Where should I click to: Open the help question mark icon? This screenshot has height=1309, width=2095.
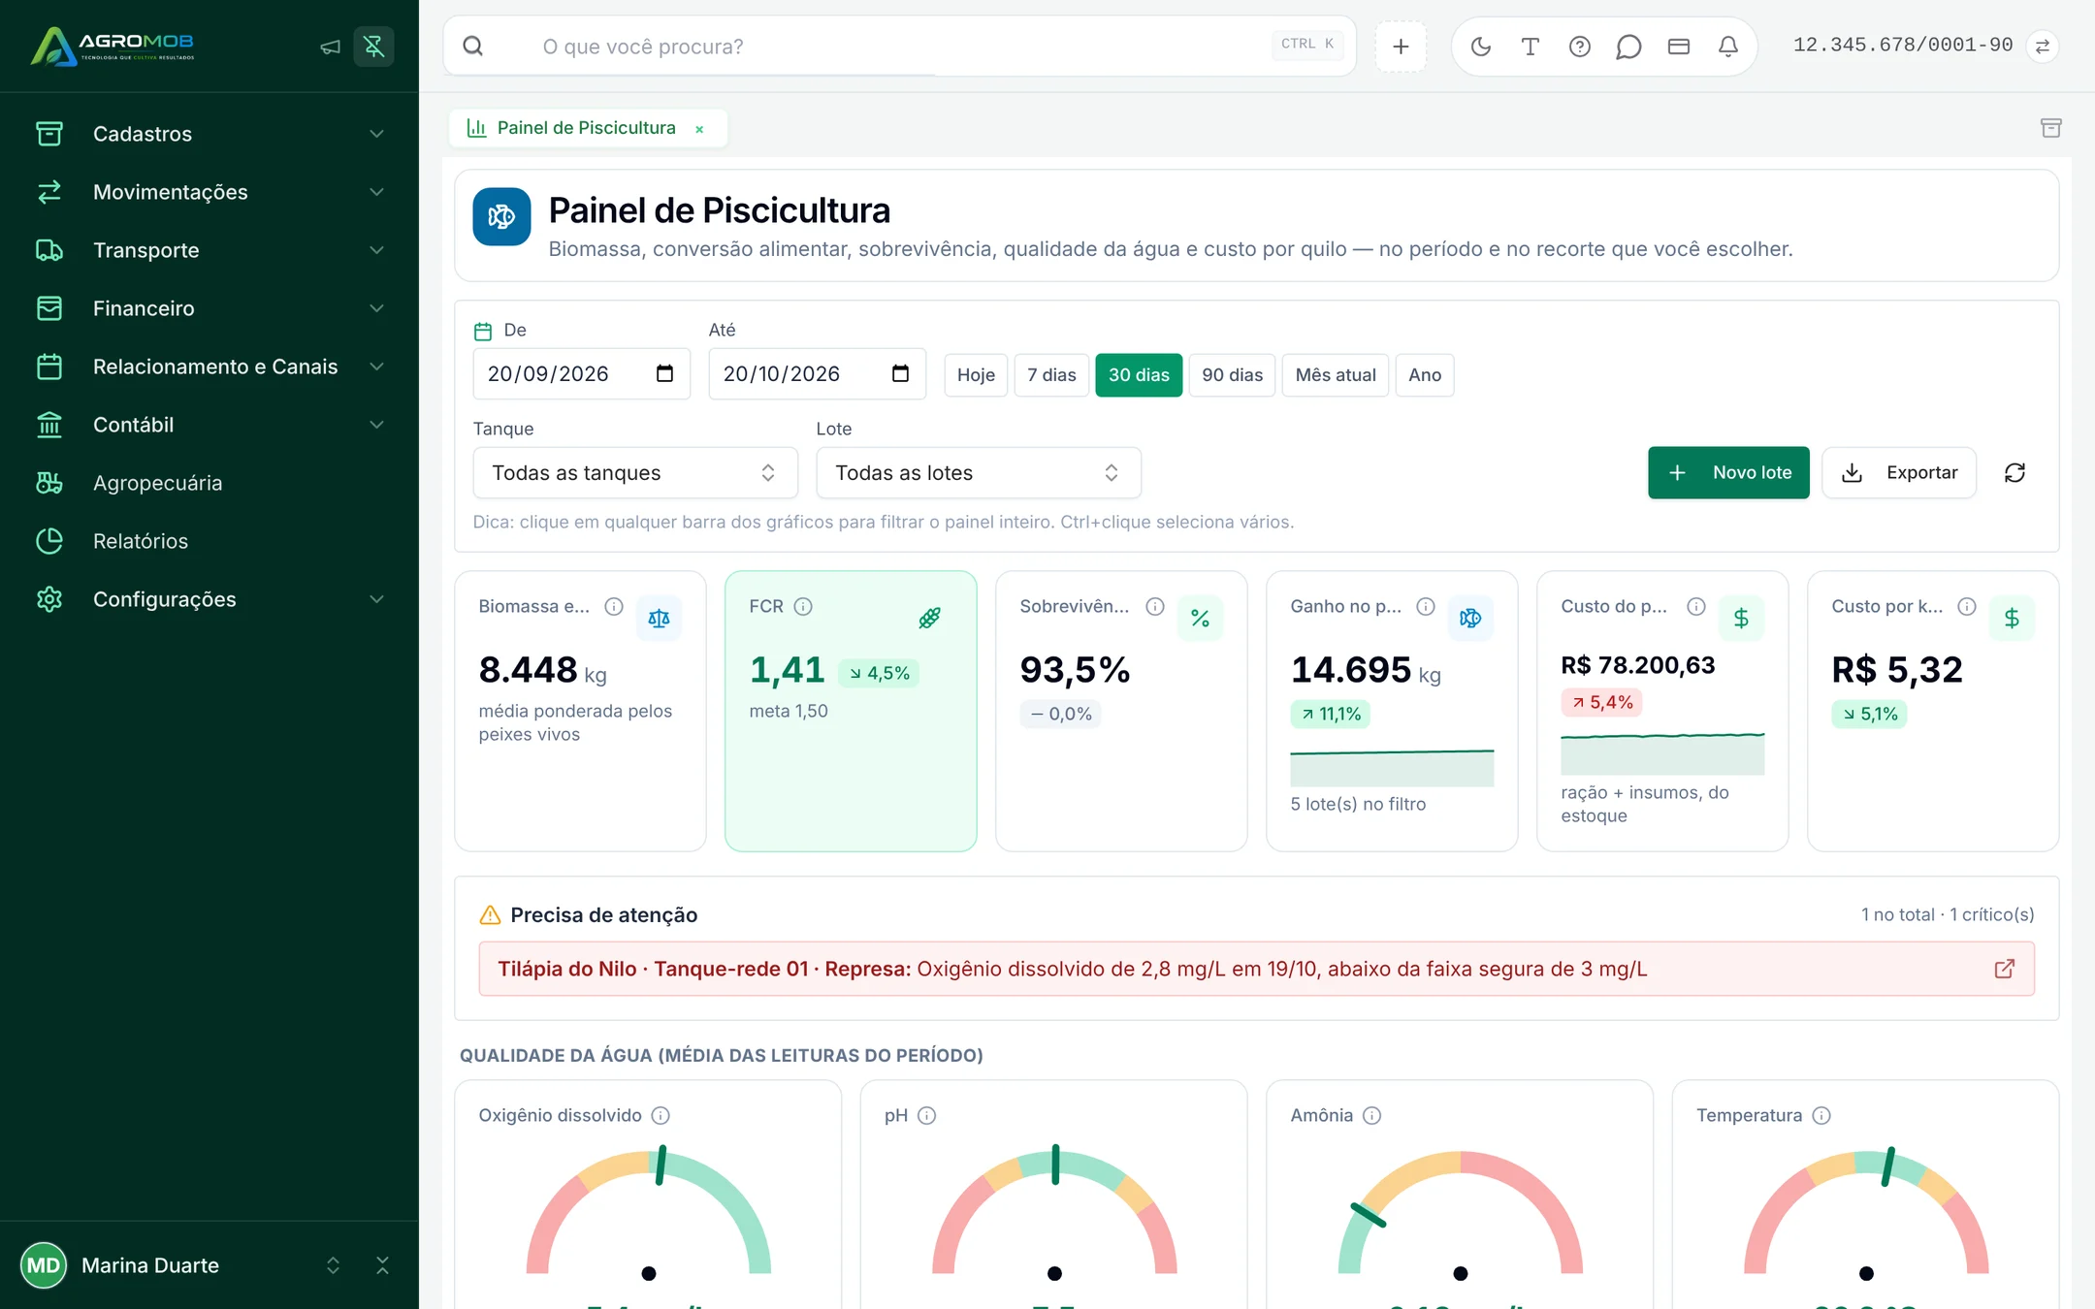[1579, 47]
